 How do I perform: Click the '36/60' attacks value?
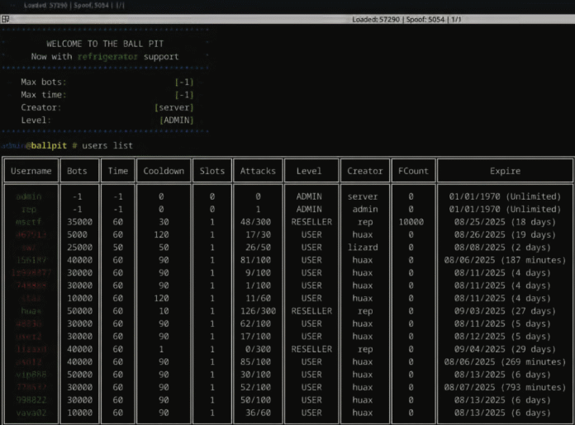click(x=258, y=413)
